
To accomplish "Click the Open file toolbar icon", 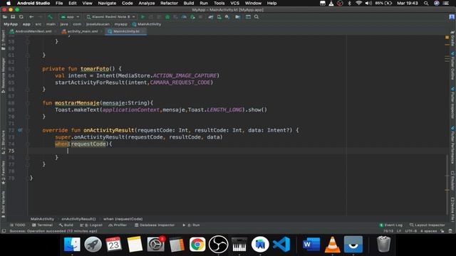I will coord(5,17).
